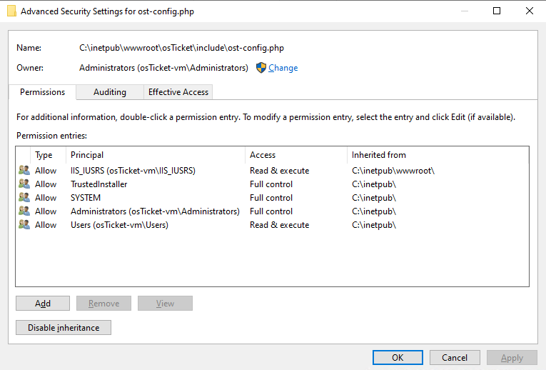Viewport: 546px width, 370px height.
Task: Click the owner name Administrators (osTicket-vm\Administrators)
Action: tap(163, 68)
